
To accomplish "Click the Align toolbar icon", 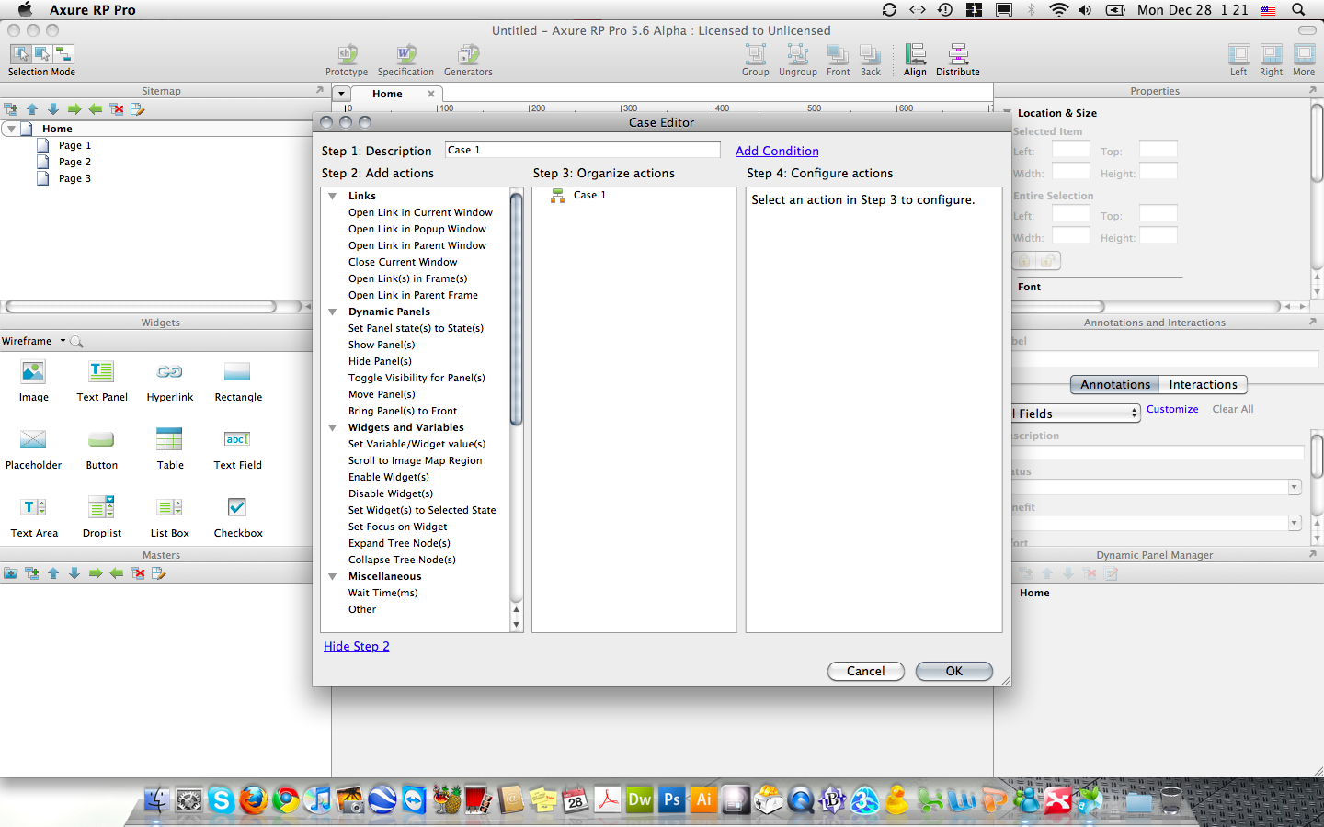I will point(915,55).
